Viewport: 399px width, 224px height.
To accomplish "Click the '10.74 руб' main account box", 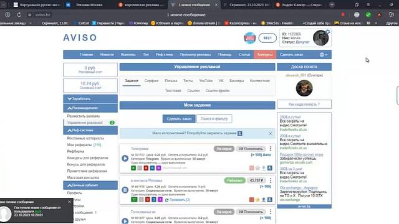I will (x=90, y=85).
